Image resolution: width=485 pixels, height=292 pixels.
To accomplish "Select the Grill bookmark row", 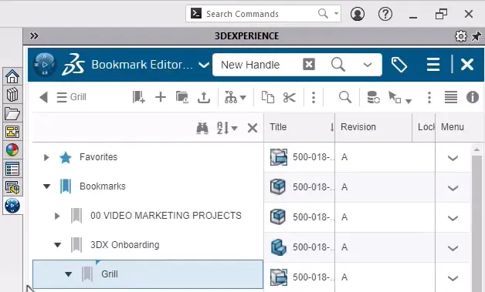I will (x=148, y=274).
